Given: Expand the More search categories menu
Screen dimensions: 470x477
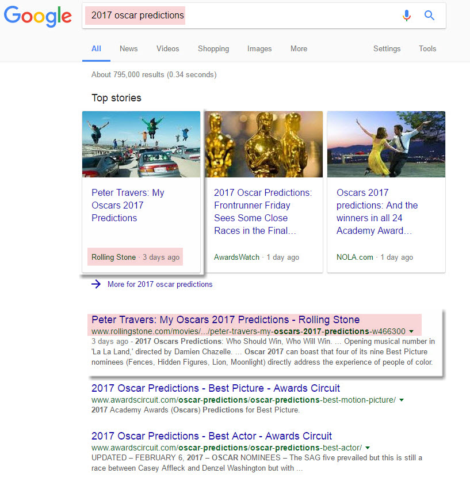Looking at the screenshot, I should coord(299,48).
